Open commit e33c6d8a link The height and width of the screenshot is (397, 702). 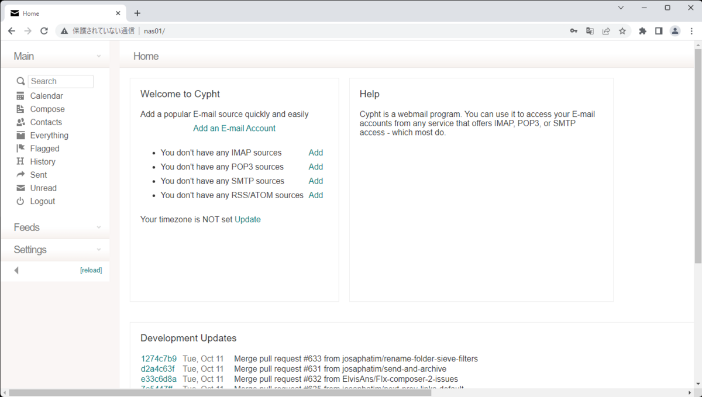(x=159, y=379)
